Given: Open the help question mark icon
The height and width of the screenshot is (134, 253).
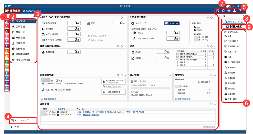Looking at the screenshot, I should pos(240,11).
